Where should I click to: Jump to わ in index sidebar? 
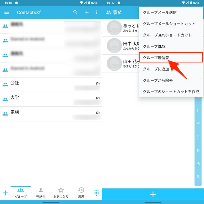coord(198,150)
